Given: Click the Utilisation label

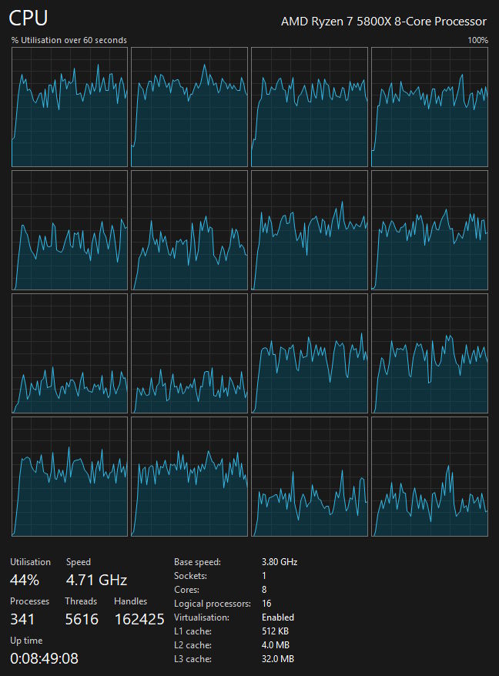Looking at the screenshot, I should coord(30,562).
